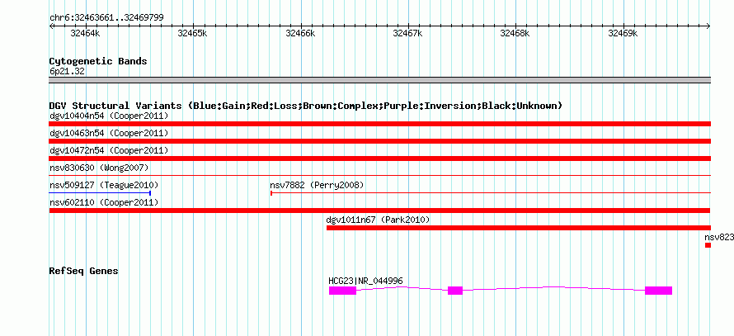Screen dimensions: 734x336
Task: Click the 6p21.32 band label
Action: [67, 72]
